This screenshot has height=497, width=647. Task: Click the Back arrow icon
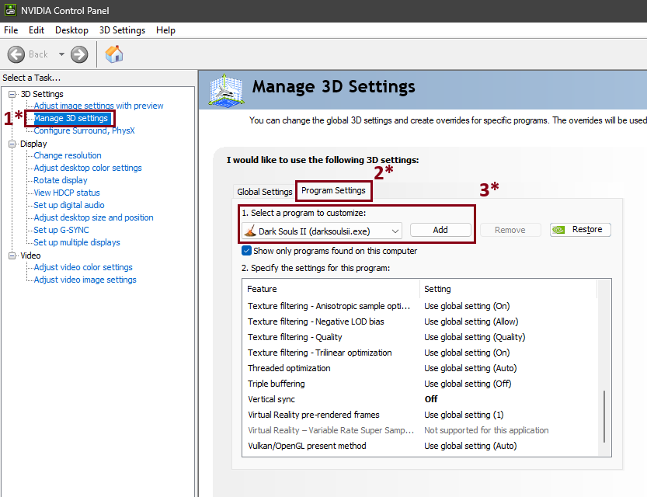(16, 54)
